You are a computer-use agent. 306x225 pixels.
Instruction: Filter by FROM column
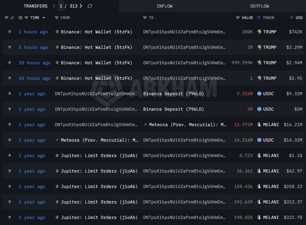(57, 18)
